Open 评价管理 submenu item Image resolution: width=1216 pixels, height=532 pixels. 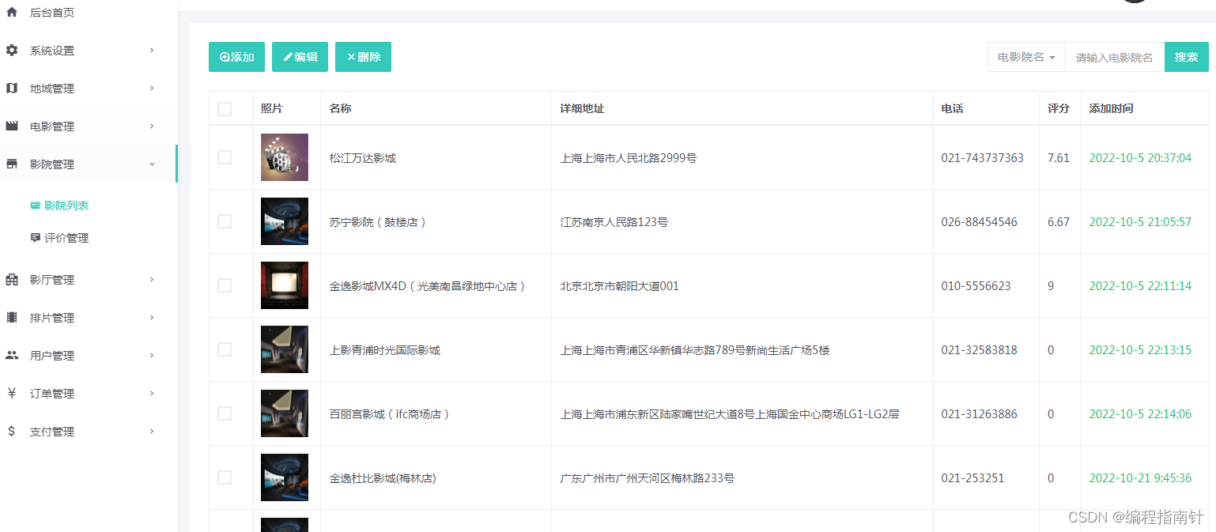(66, 238)
